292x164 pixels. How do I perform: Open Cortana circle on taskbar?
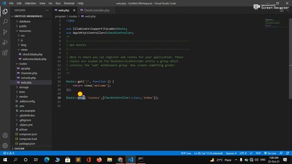point(26,160)
